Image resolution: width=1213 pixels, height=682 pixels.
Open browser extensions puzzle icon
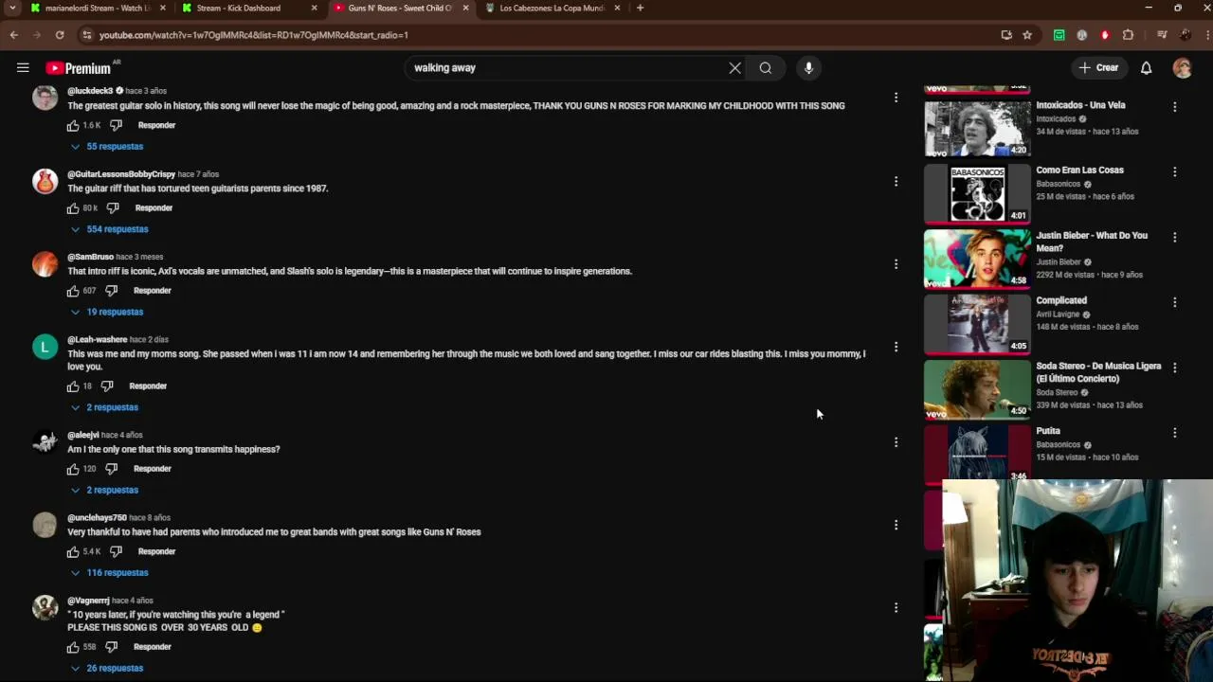coord(1128,35)
